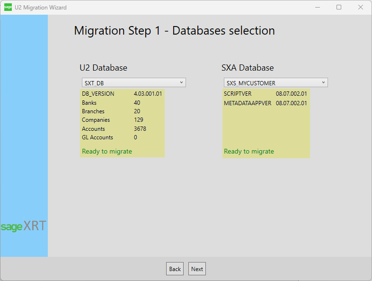Go to next migration step
Image resolution: width=372 pixels, height=281 pixels.
pos(197,269)
